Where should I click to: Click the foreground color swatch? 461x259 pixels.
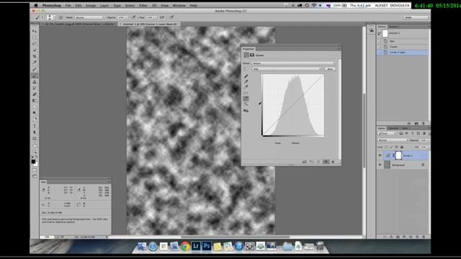click(x=33, y=161)
